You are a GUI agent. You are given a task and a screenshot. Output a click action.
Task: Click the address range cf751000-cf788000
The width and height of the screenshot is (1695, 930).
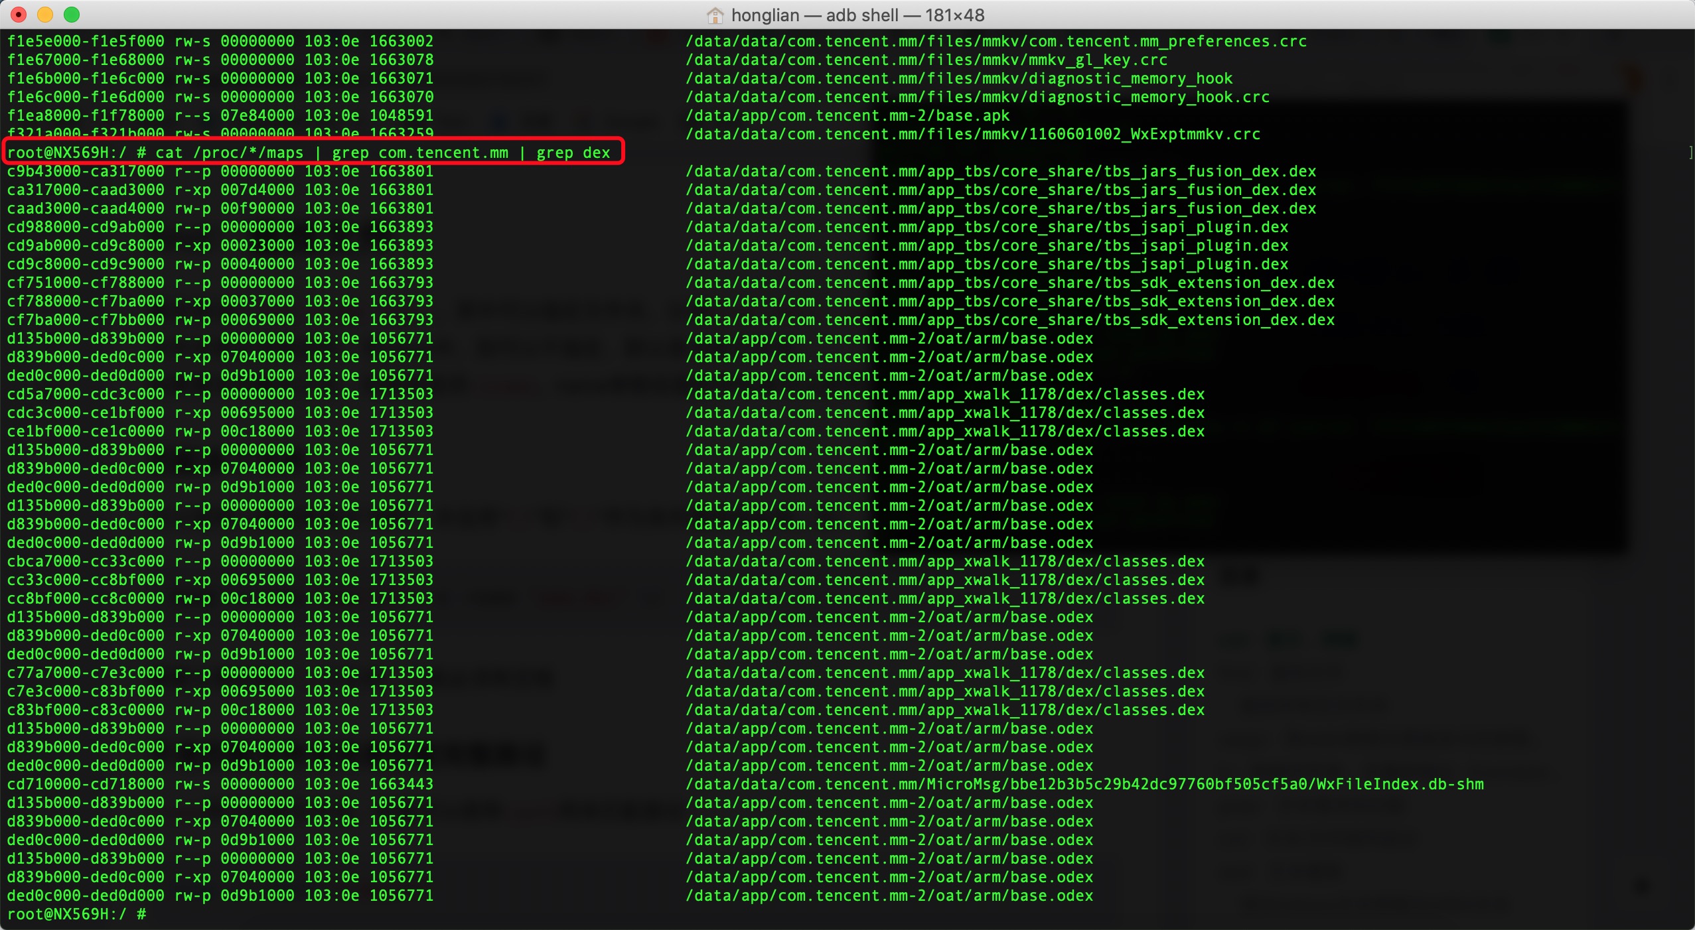[x=86, y=283]
